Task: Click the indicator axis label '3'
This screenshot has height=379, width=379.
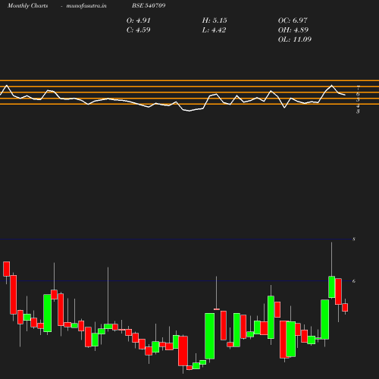Action: click(358, 111)
